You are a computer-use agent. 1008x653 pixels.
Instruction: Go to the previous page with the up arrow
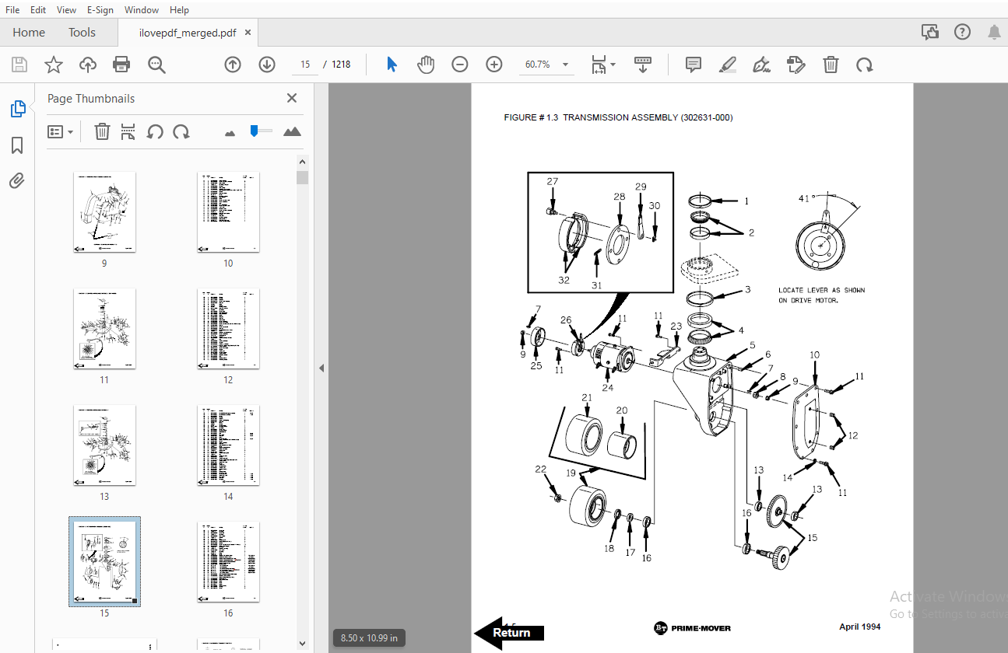click(x=233, y=65)
